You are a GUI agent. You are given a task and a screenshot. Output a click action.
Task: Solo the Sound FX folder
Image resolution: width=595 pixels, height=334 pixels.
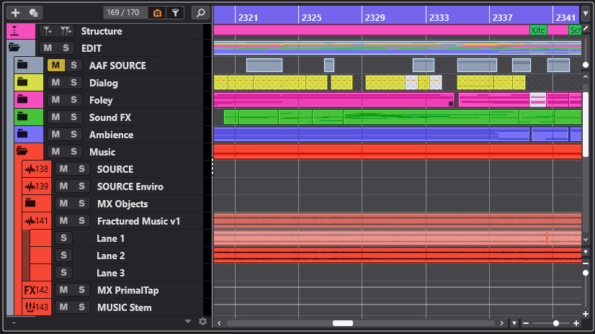73,117
